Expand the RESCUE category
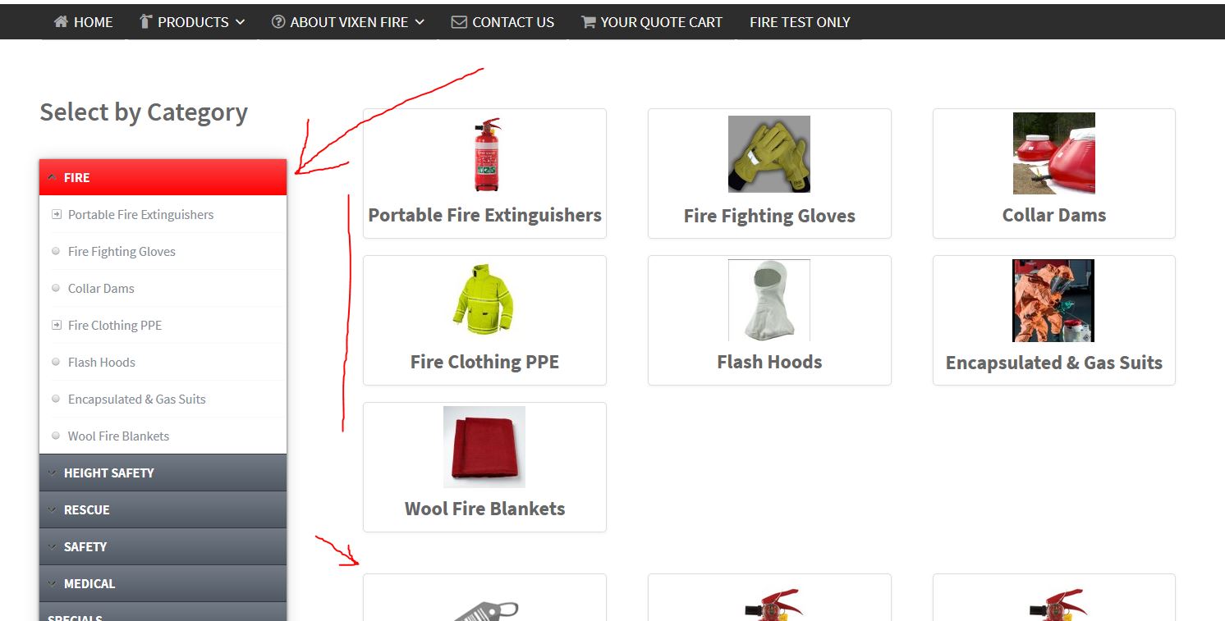 click(163, 509)
